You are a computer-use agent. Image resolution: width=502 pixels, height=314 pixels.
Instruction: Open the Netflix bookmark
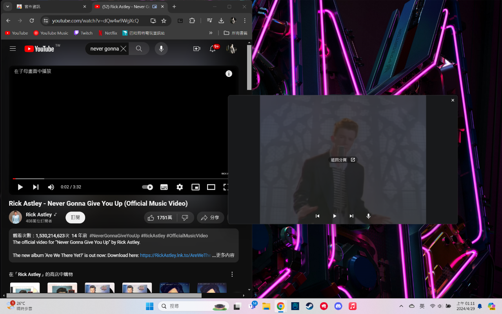point(108,33)
